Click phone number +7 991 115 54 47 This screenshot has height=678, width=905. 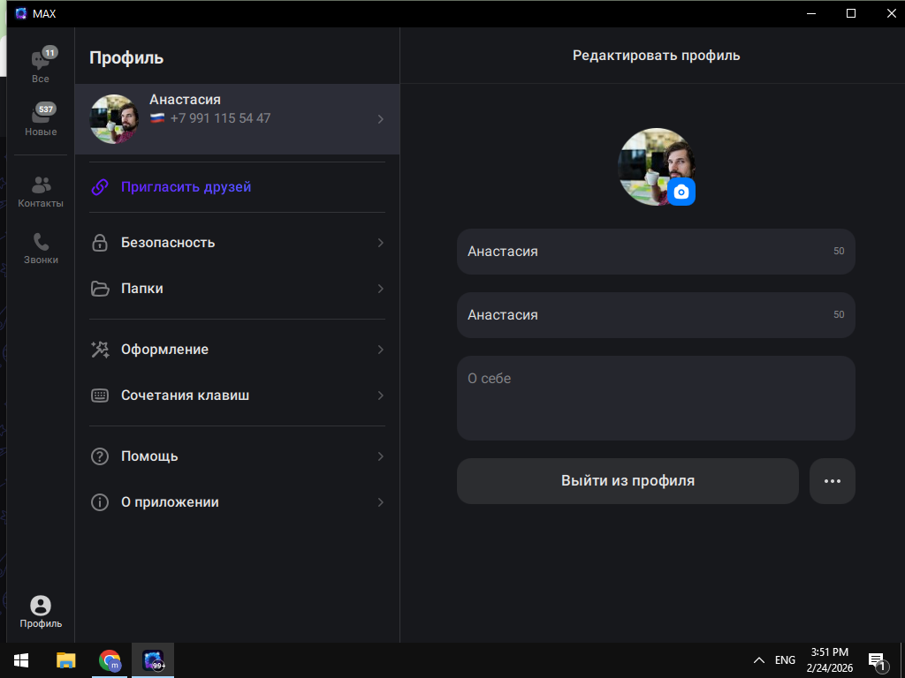[x=220, y=119]
